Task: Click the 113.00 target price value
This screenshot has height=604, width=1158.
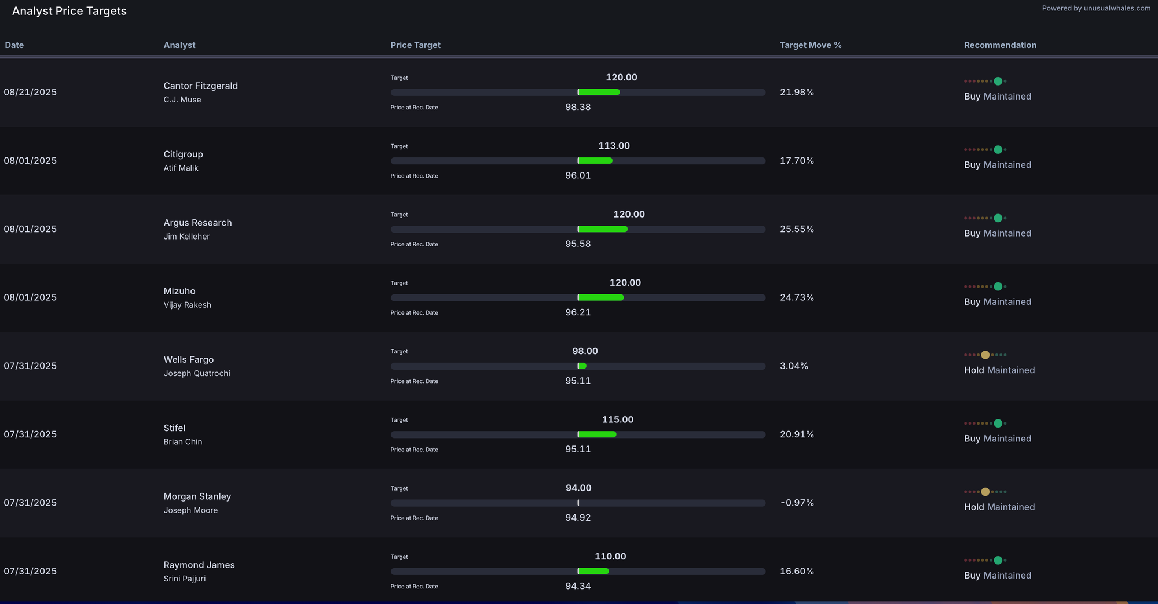Action: click(x=614, y=146)
